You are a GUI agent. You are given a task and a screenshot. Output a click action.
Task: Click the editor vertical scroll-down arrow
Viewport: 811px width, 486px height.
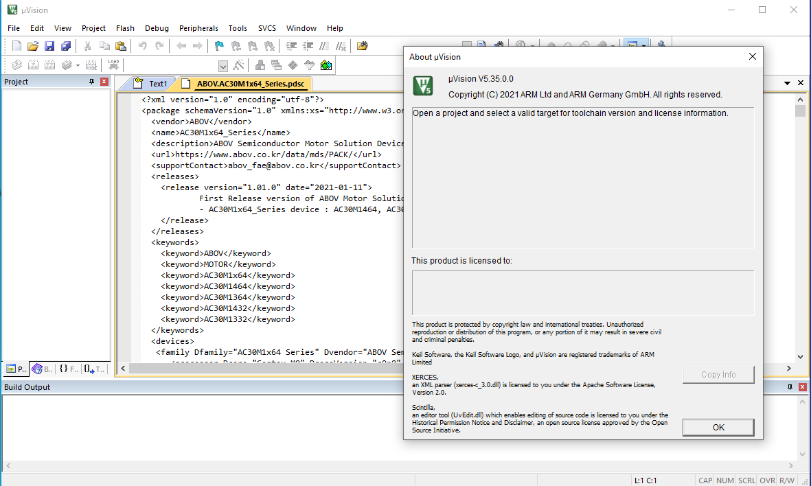800,357
